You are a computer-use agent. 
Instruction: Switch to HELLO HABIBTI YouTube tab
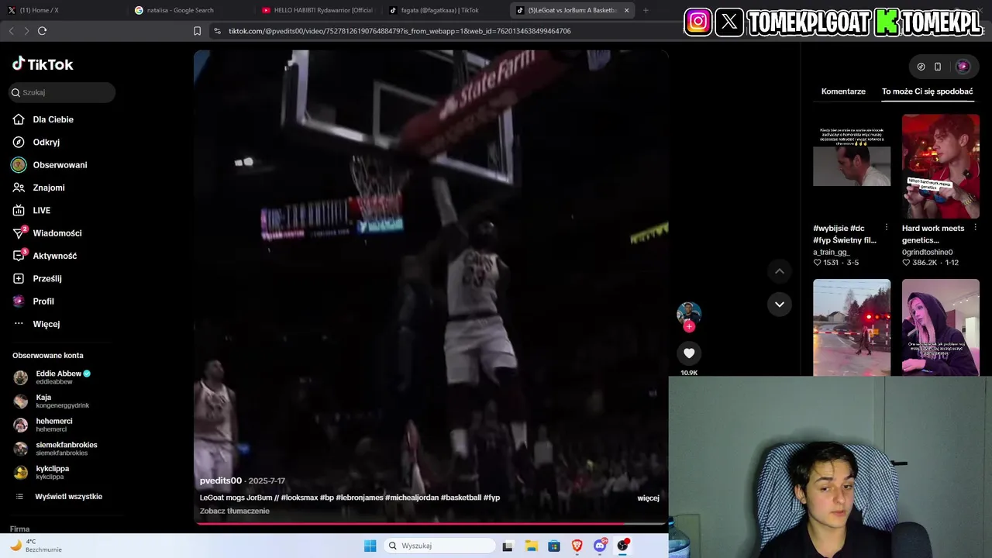tap(318, 10)
